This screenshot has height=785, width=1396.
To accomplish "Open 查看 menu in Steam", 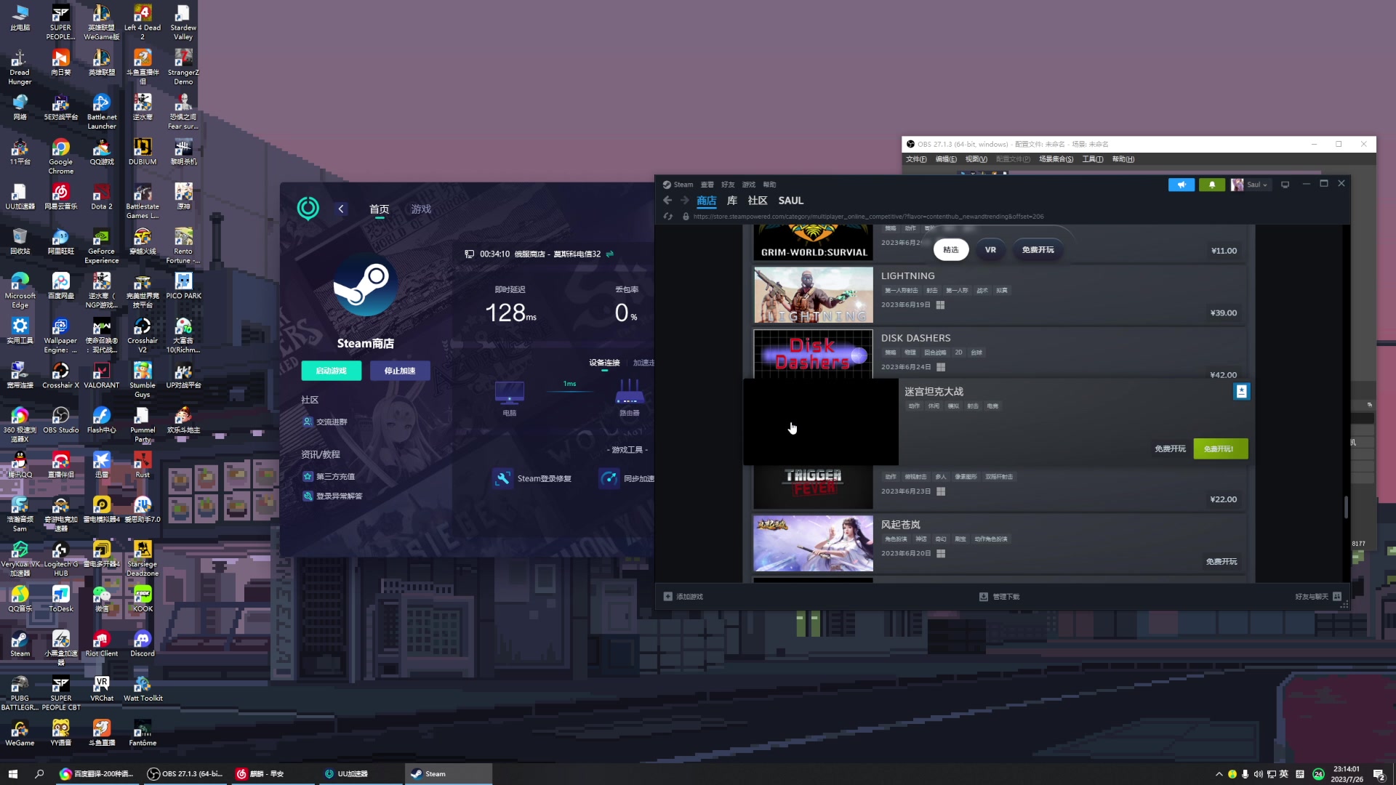I will [x=707, y=185].
